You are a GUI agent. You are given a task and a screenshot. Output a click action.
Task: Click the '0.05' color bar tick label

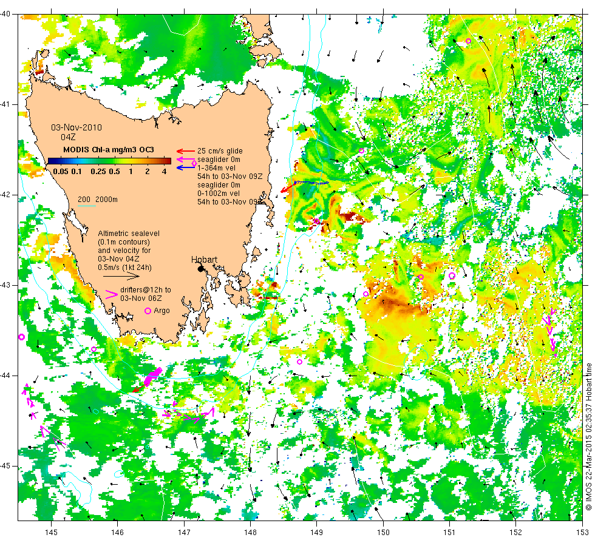61,171
